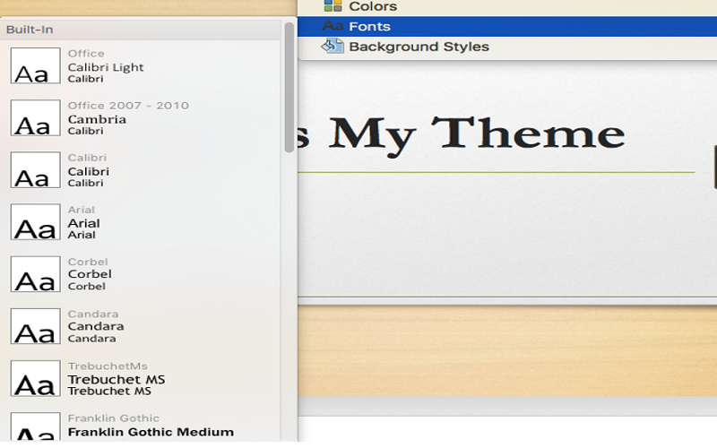Image resolution: width=717 pixels, height=448 pixels.
Task: Click the Franklin Gothic Medium text
Action: coord(151,432)
